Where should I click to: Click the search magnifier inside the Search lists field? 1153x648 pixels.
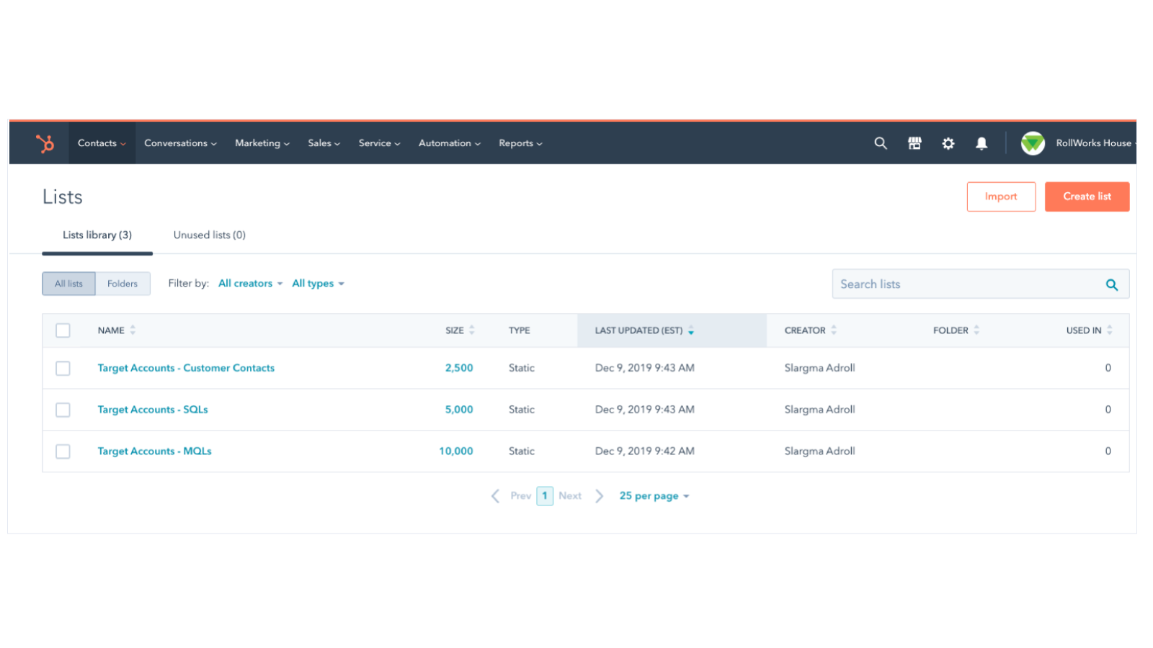coord(1111,284)
